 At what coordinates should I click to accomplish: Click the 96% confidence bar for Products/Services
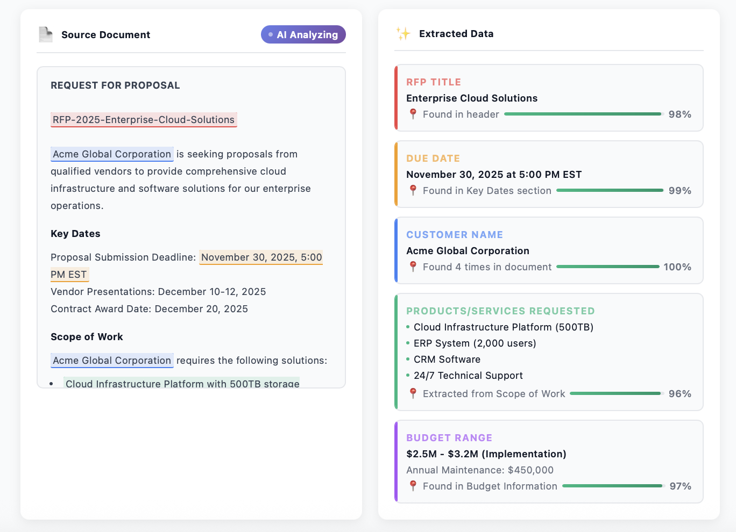pos(617,393)
